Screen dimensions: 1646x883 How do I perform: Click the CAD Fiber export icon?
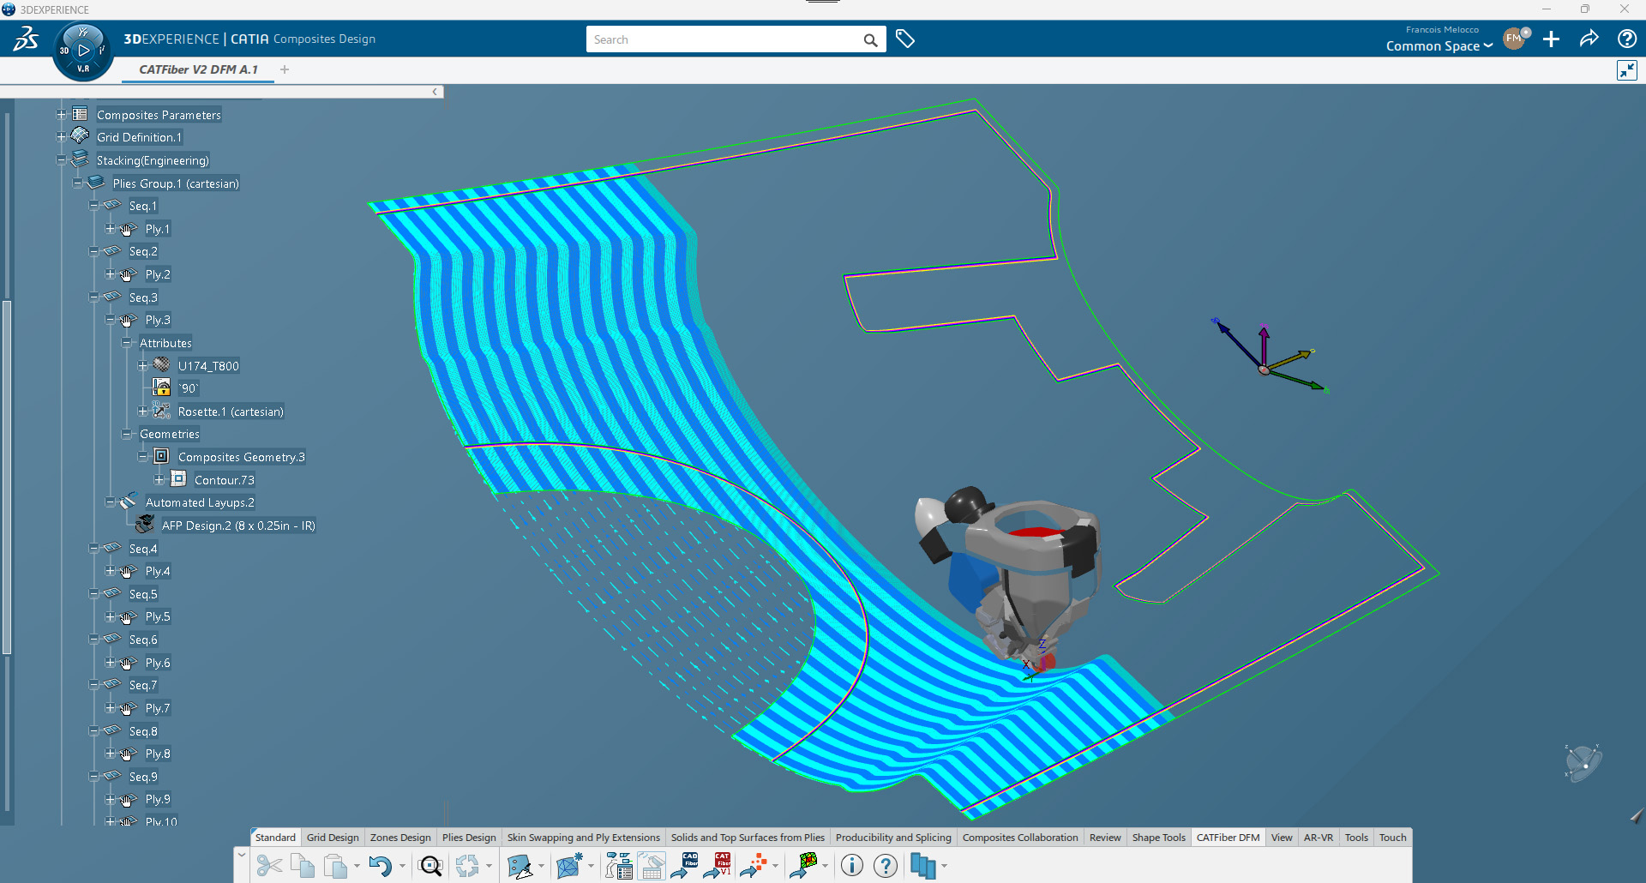point(685,867)
